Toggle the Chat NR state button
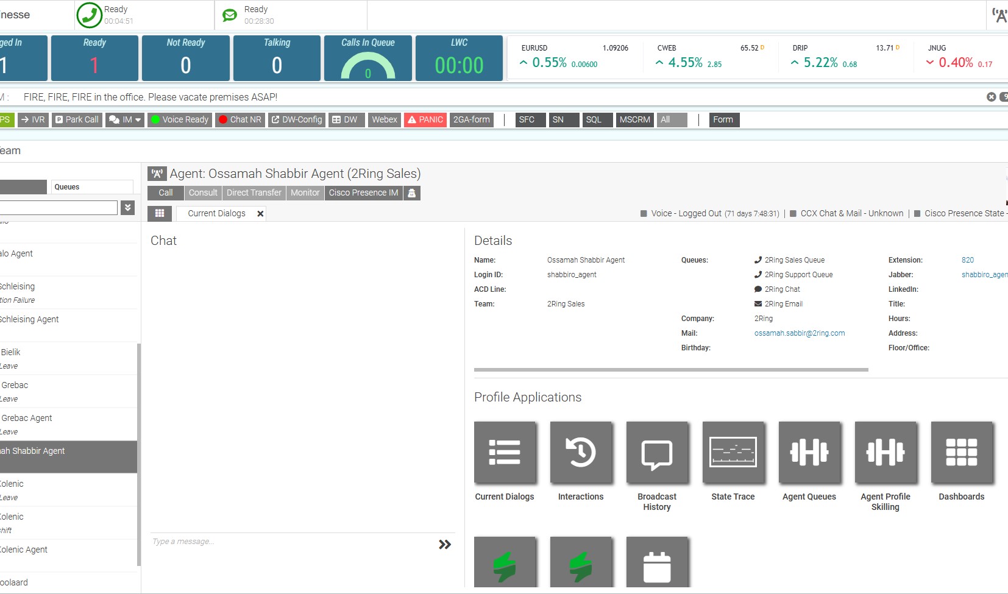Viewport: 1008px width, 594px height. click(x=240, y=119)
